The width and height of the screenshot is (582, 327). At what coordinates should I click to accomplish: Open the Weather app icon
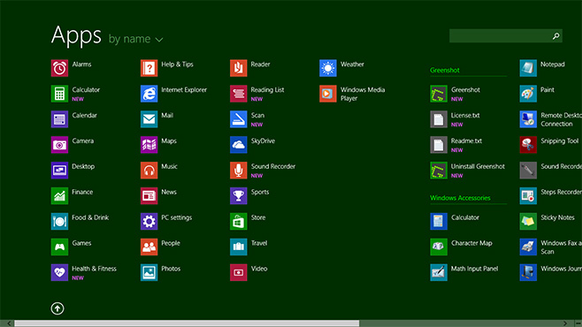(328, 68)
